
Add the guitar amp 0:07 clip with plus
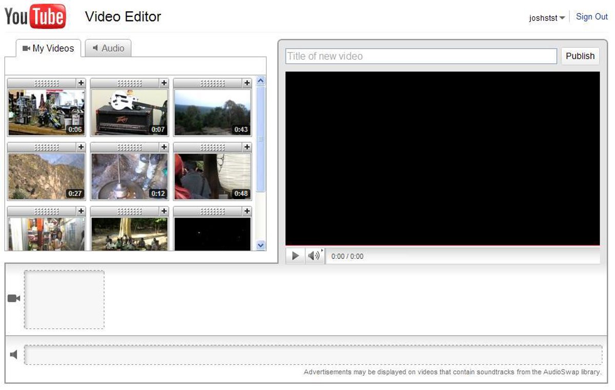(x=163, y=83)
